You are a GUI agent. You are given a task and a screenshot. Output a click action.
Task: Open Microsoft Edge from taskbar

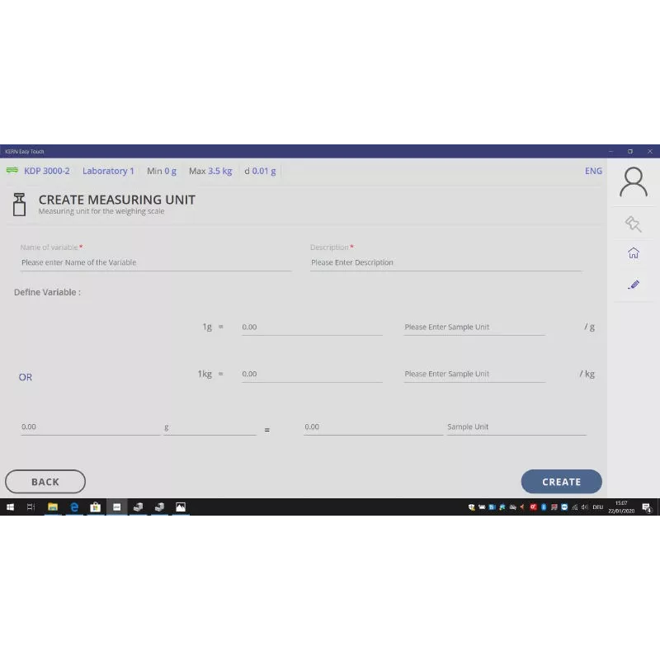[74, 507]
